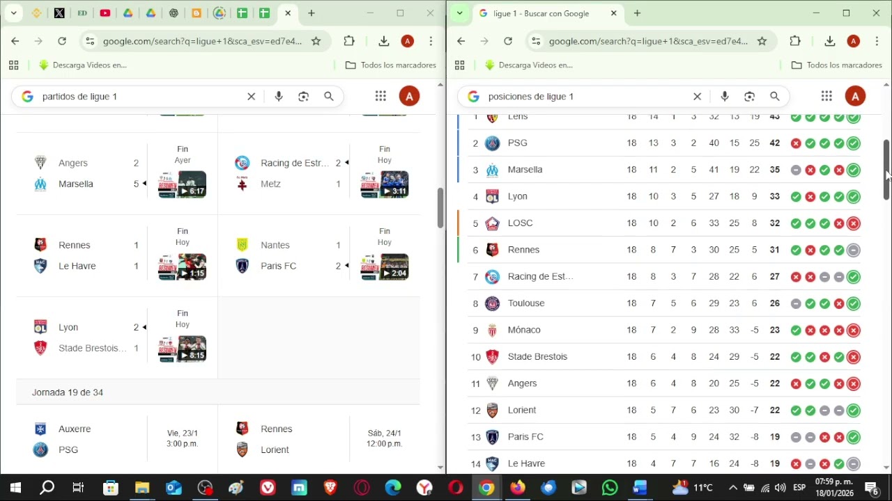Go back in the left browser window
The width and height of the screenshot is (892, 501).
[x=15, y=41]
